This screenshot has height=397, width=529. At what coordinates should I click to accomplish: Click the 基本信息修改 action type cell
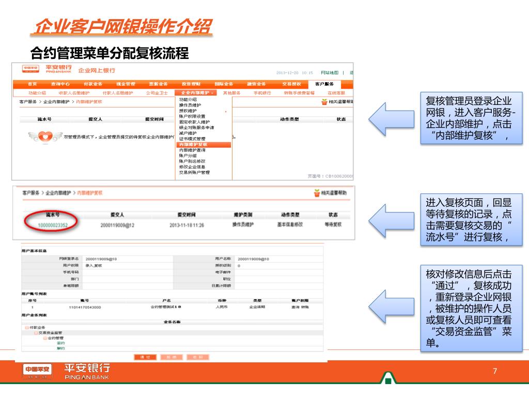click(290, 224)
